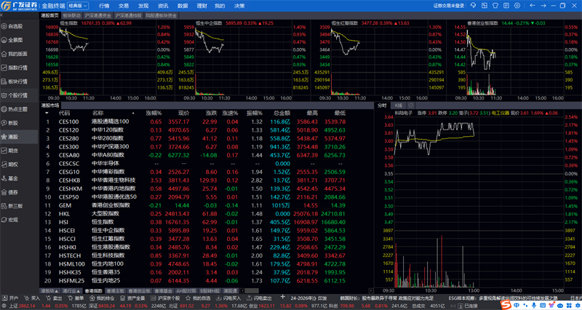Go back with the left arrow icon

click(x=533, y=6)
